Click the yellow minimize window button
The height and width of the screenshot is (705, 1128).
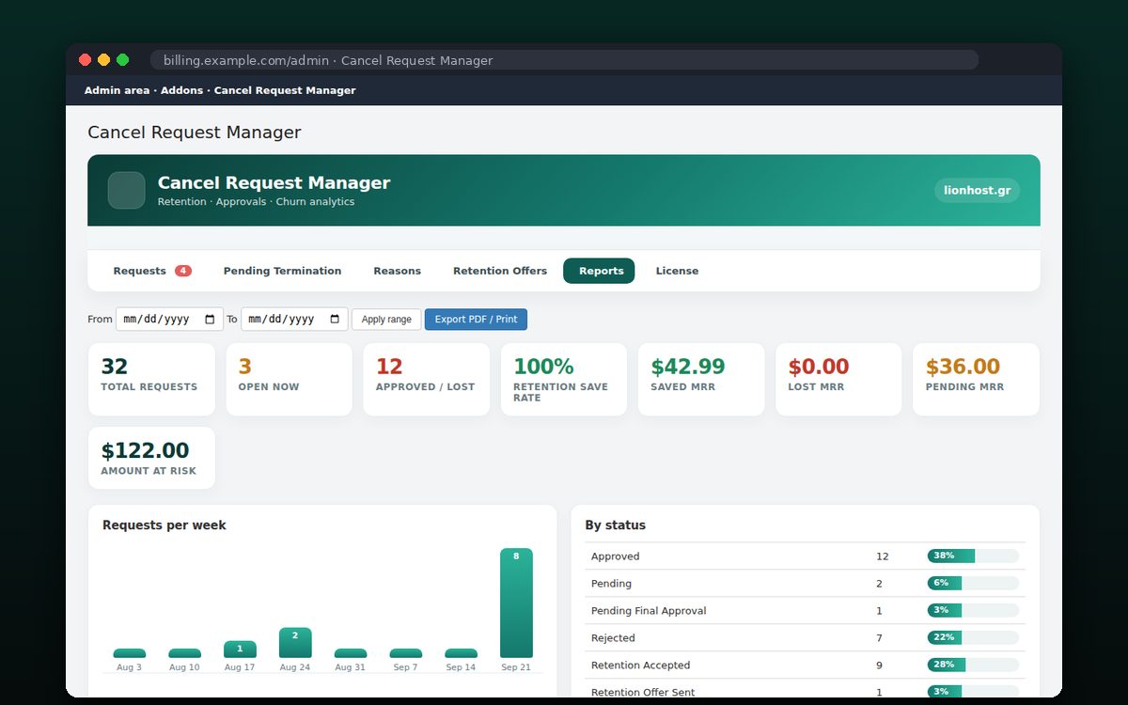pyautogui.click(x=103, y=60)
